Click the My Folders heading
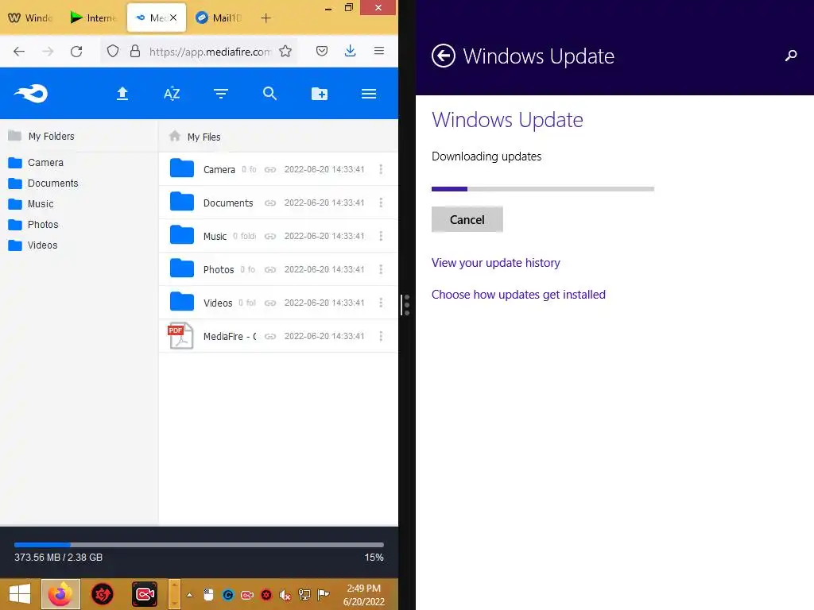Screen dimensions: 814x610 tap(52, 136)
